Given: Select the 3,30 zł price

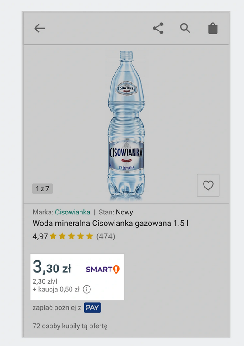Looking at the screenshot, I should [52, 268].
